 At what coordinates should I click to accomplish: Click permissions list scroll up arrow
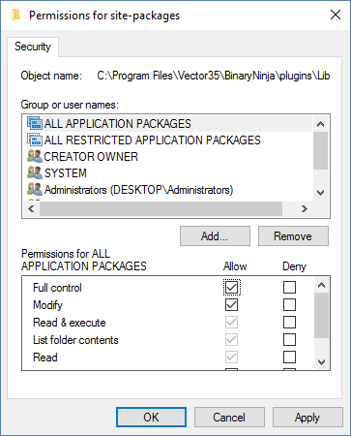coord(321,285)
